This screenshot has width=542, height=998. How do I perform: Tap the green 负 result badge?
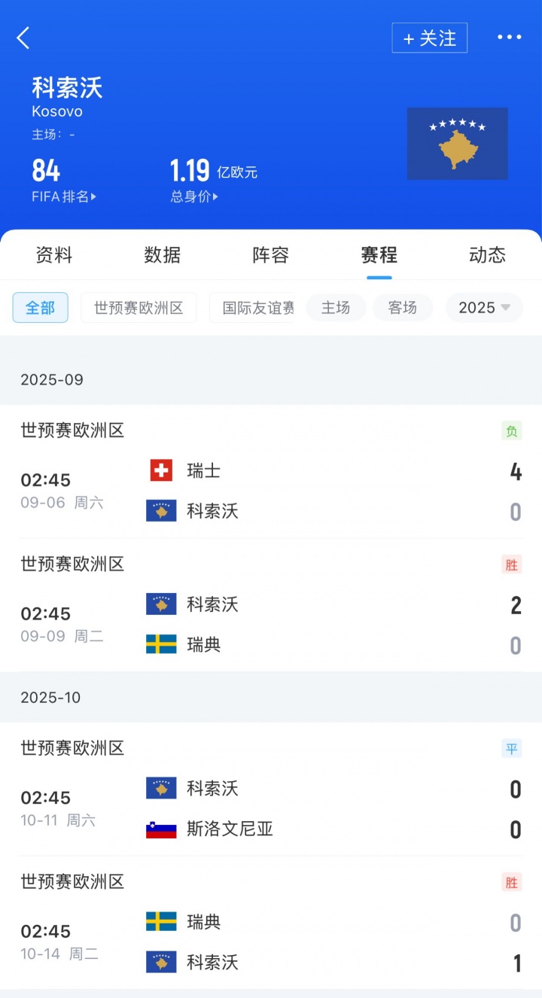(512, 431)
